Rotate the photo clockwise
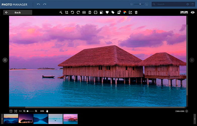This screenshot has height=126, width=197. [x=78, y=12]
